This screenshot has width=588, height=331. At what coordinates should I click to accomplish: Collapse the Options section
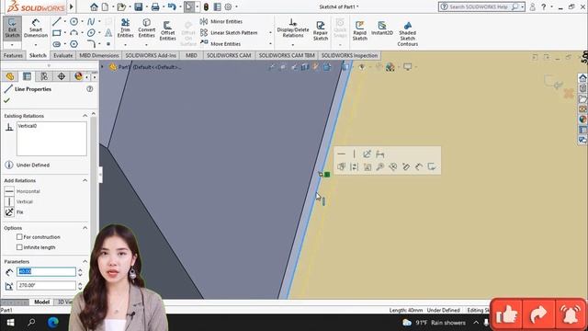[x=85, y=228]
